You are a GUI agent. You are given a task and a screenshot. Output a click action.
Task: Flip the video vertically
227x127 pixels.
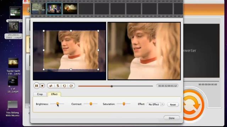[x=58, y=86]
